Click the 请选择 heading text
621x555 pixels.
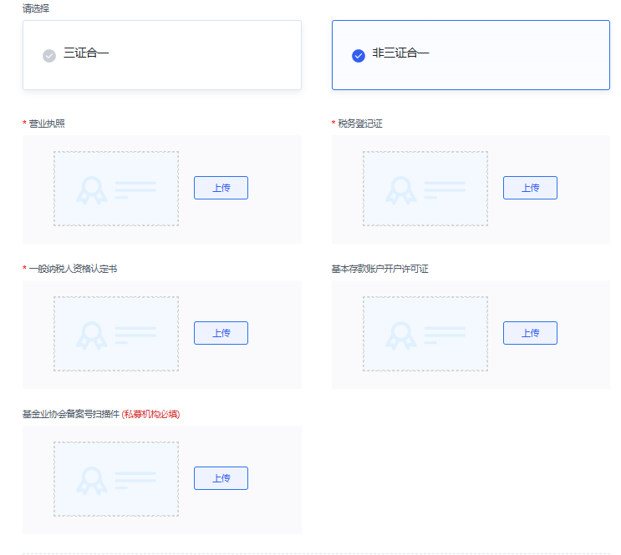pos(36,8)
